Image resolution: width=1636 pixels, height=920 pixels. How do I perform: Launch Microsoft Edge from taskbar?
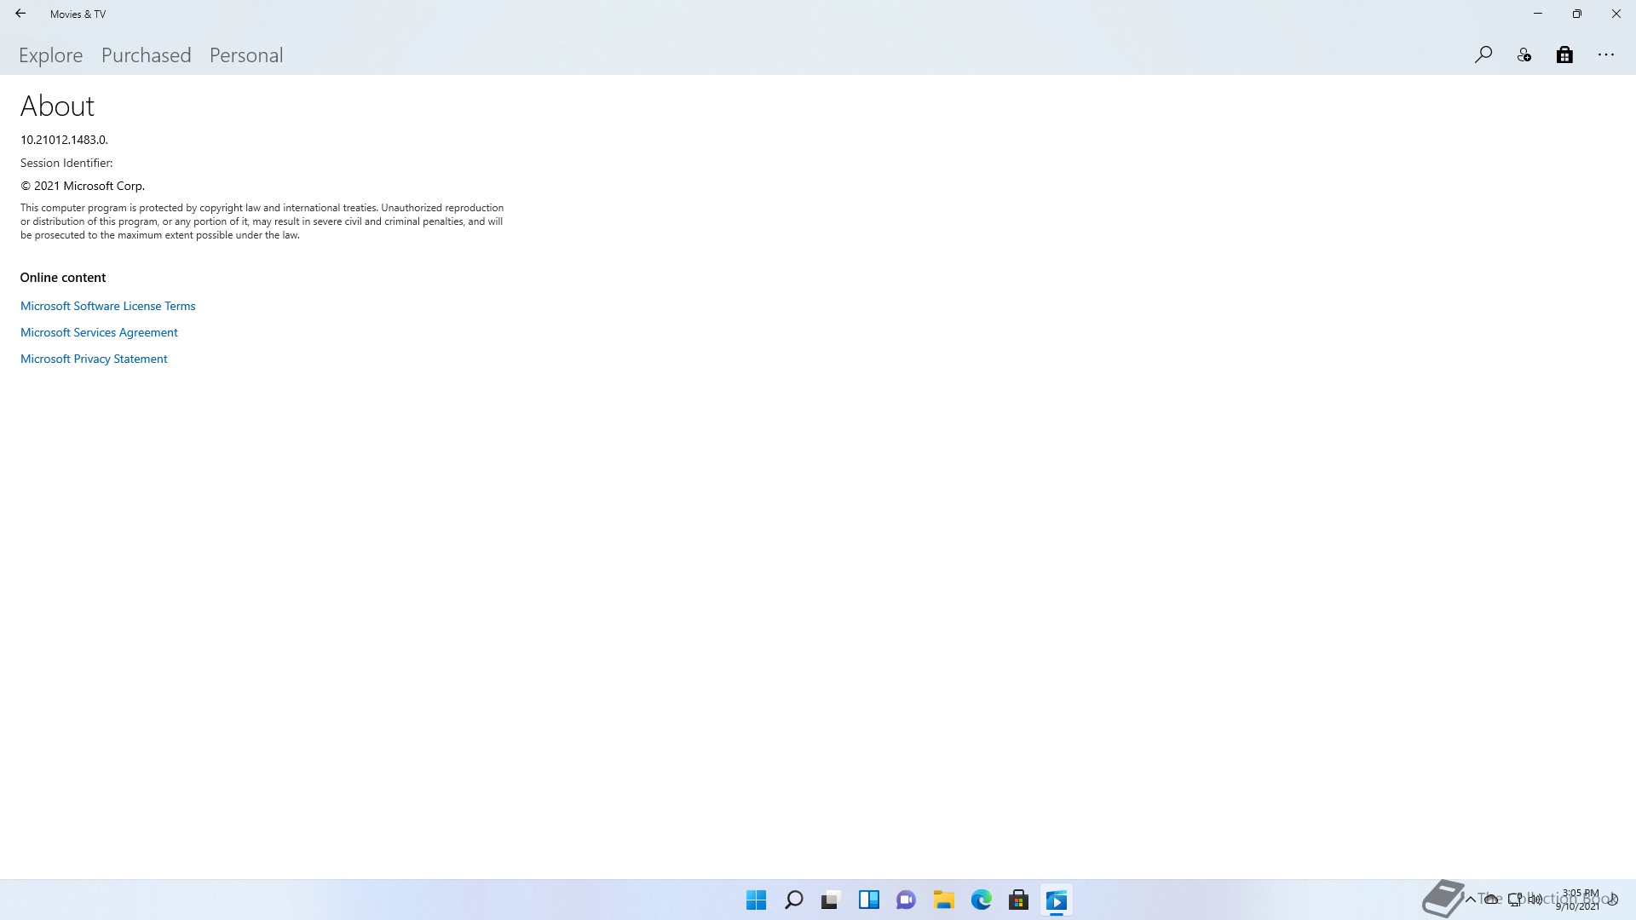pyautogui.click(x=981, y=900)
